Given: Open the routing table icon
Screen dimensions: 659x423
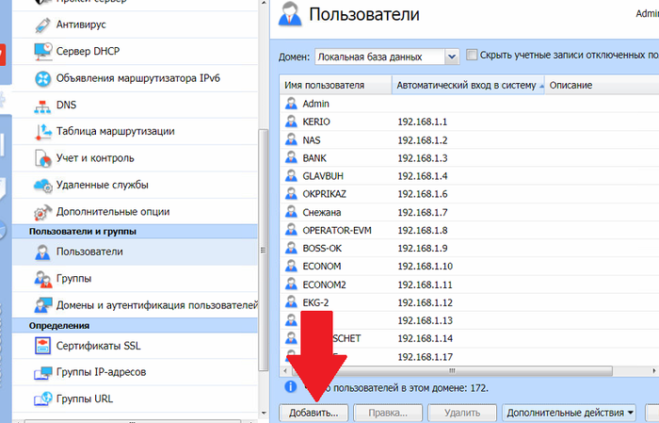Looking at the screenshot, I should click(x=43, y=132).
